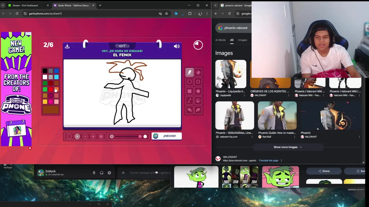Open options dots for valorant-hq.com image
This screenshot has width=369, height=207.
[252, 137]
